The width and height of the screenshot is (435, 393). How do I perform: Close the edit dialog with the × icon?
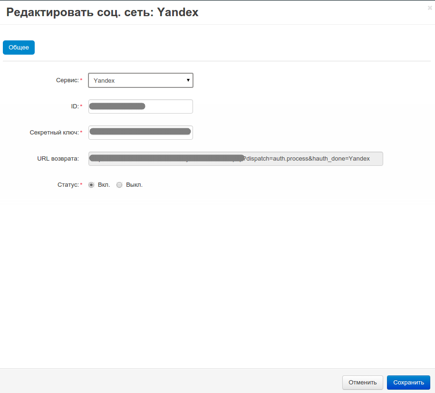(430, 8)
